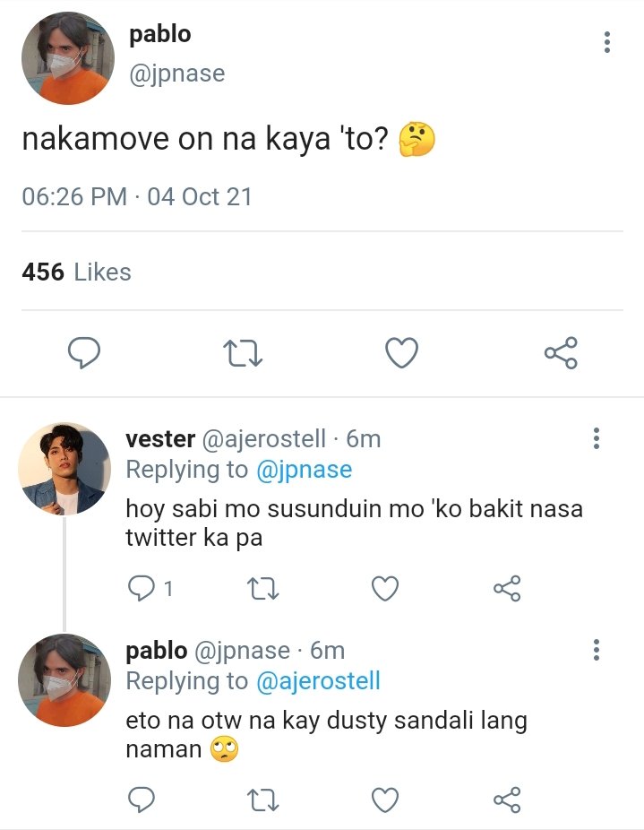
Task: Open more options on vester's reply
Action: click(x=597, y=438)
